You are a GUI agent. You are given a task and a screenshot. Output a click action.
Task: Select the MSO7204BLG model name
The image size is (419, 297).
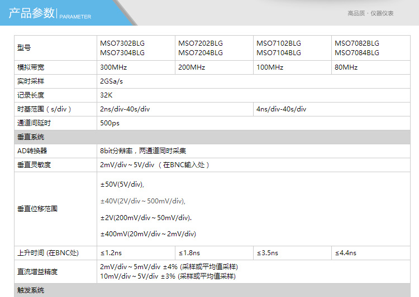pyautogui.click(x=200, y=53)
